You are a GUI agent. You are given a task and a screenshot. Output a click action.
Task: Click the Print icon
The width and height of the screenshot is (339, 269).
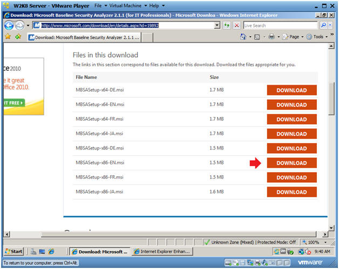pyautogui.click(x=272, y=37)
